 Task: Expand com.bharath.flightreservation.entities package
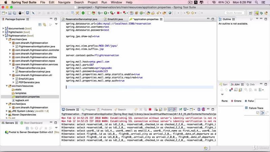(x=10, y=57)
